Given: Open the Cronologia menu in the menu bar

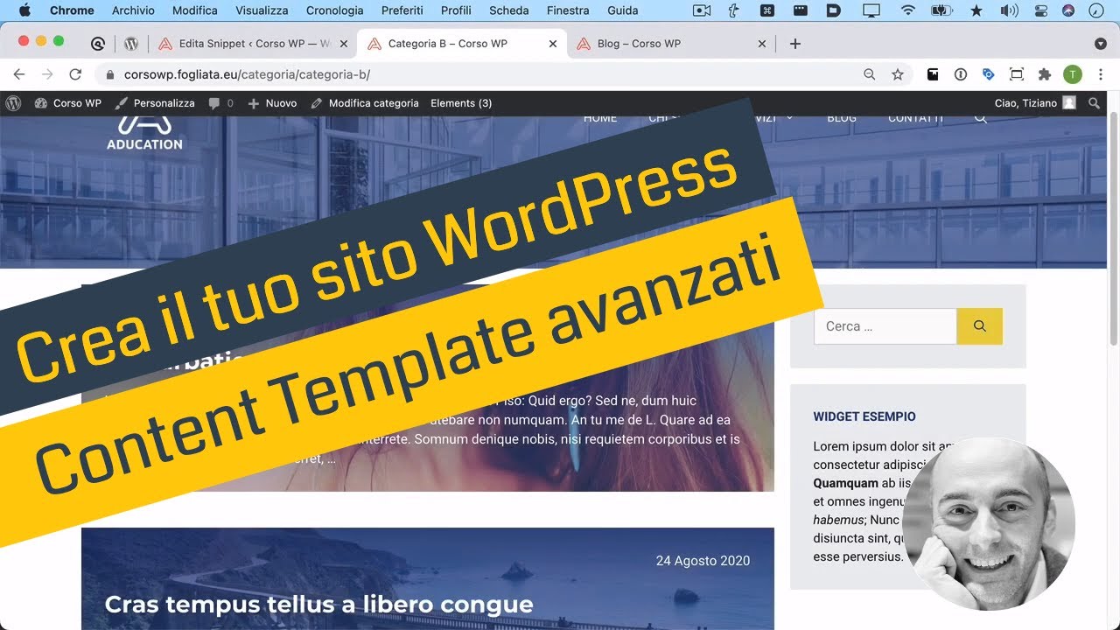Looking at the screenshot, I should click(334, 10).
